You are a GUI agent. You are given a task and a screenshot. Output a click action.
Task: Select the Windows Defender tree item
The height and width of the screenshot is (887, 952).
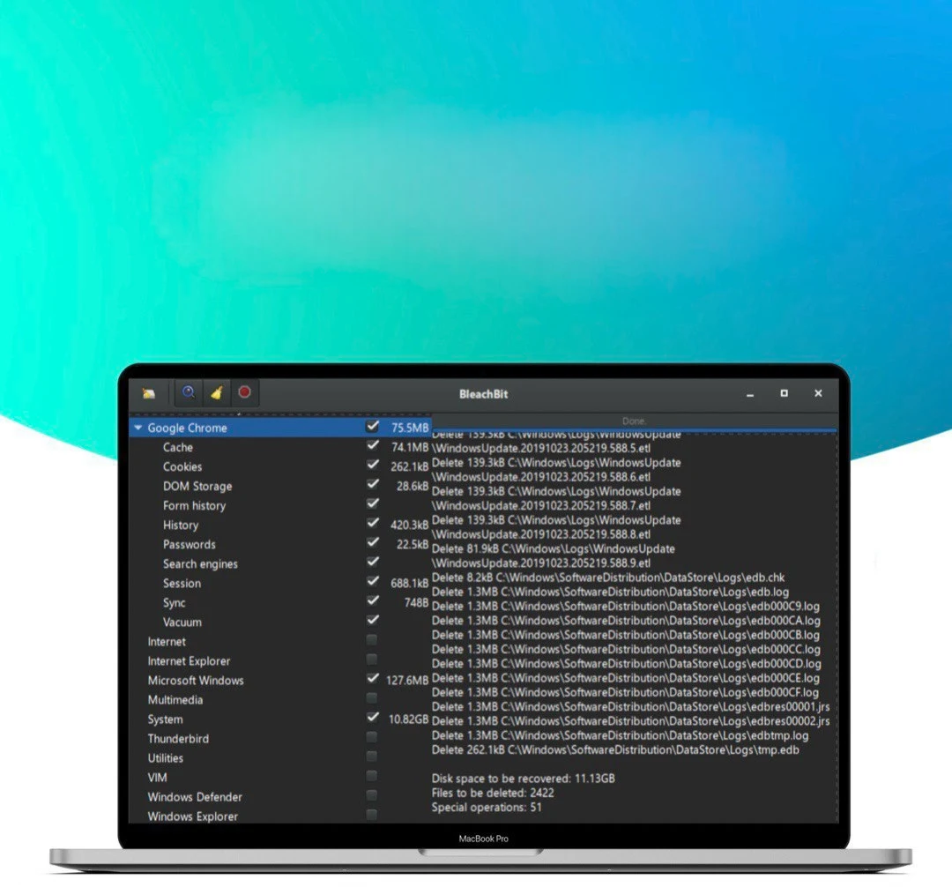point(195,797)
